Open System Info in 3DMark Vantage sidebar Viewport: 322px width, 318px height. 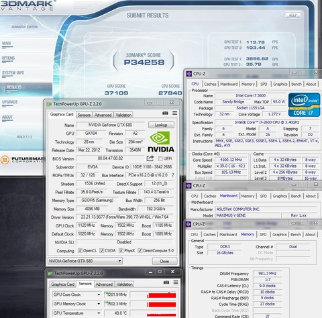[13, 73]
